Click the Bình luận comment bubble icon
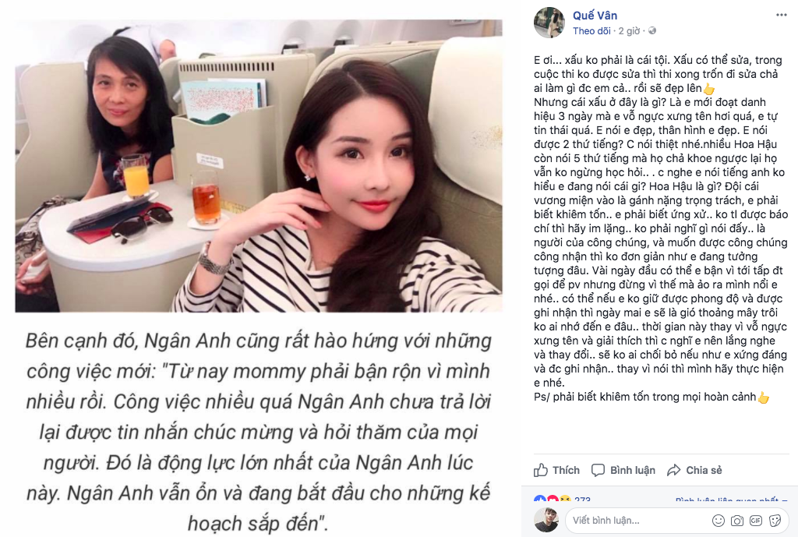 click(598, 470)
